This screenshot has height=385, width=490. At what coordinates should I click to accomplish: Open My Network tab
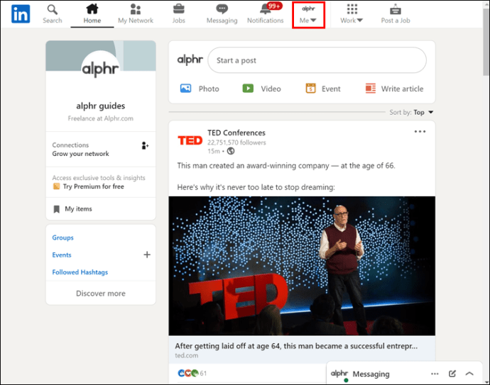click(x=136, y=13)
